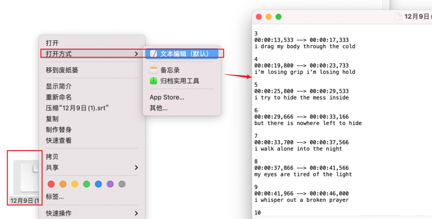
Task: Apply the green color tag
Action: (x=86, y=184)
